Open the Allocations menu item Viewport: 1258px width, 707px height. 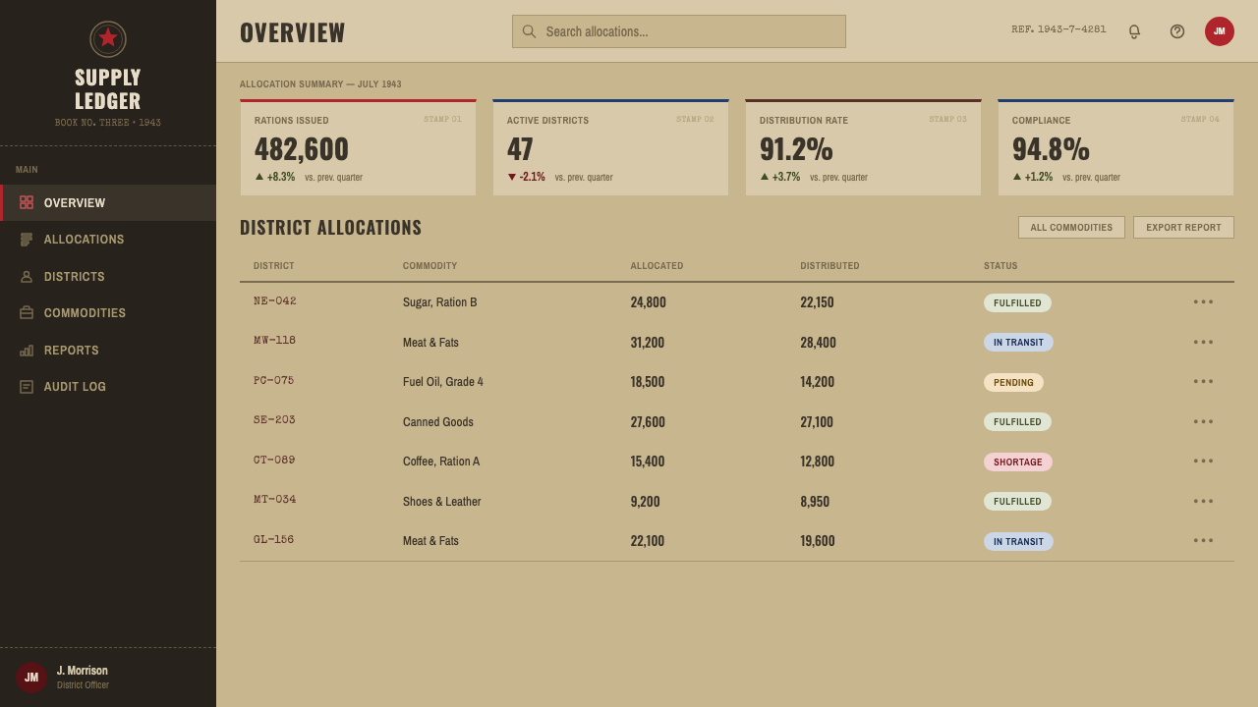(x=108, y=240)
